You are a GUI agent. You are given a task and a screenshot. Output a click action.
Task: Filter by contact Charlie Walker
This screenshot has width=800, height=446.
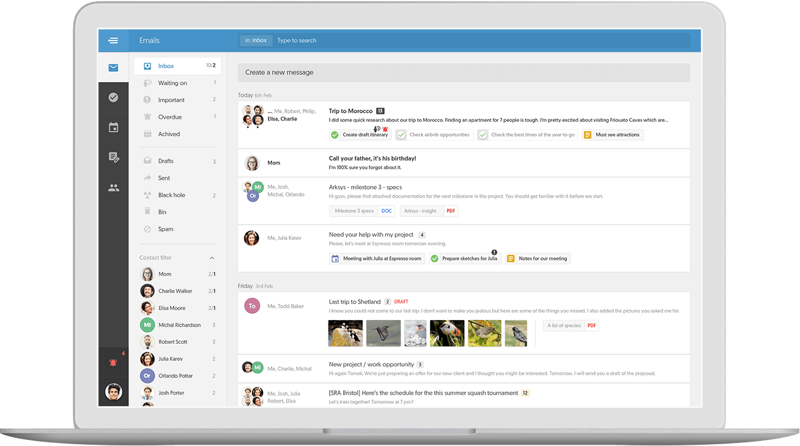click(177, 291)
